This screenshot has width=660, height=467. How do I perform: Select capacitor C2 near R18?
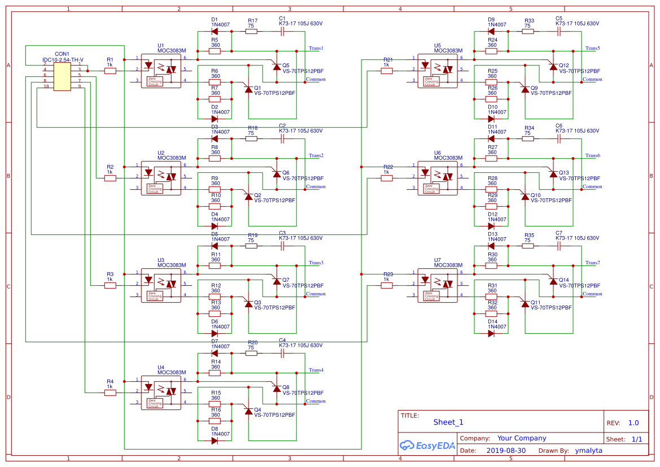point(282,138)
